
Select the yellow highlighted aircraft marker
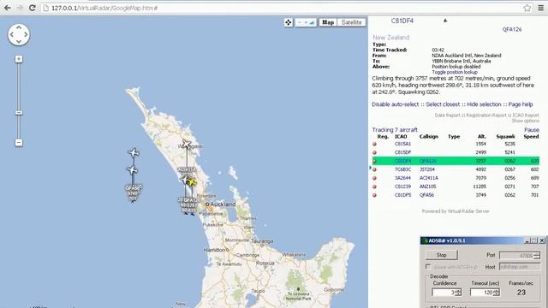click(x=192, y=182)
